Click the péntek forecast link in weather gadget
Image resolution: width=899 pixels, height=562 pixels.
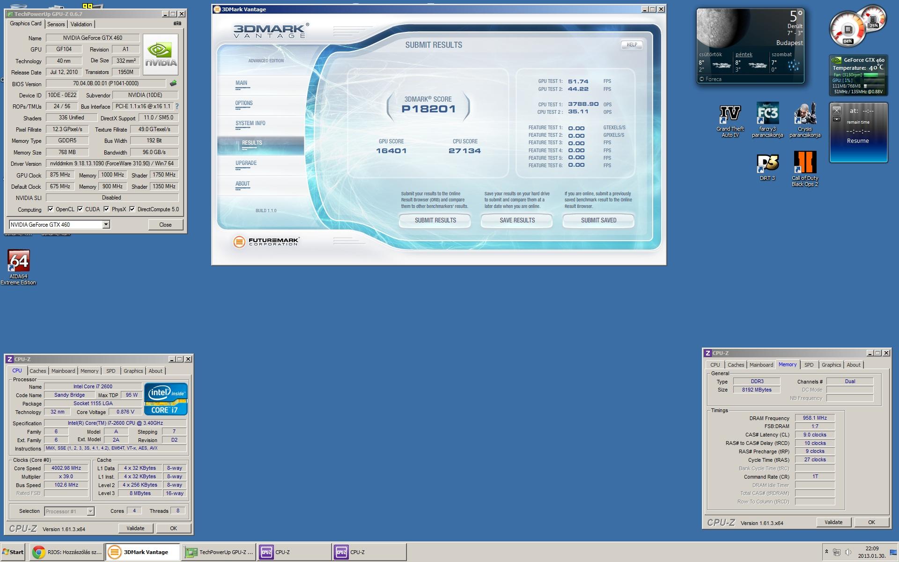744,54
